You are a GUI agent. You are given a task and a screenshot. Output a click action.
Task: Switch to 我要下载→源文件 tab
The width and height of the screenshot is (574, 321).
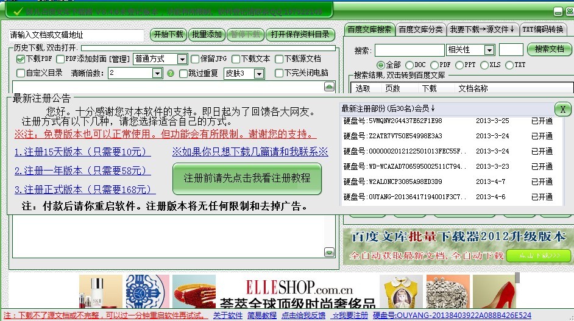[483, 30]
